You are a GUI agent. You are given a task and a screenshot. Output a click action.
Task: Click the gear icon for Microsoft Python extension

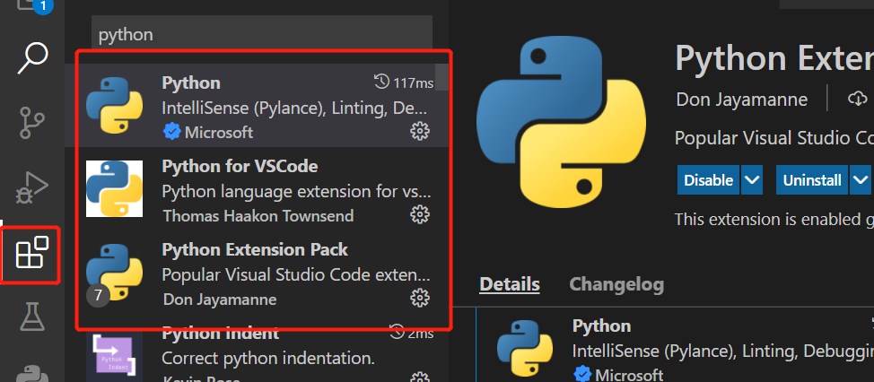coord(420,132)
